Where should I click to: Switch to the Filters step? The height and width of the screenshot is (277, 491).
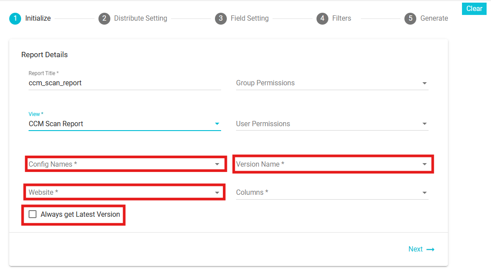pos(342,18)
